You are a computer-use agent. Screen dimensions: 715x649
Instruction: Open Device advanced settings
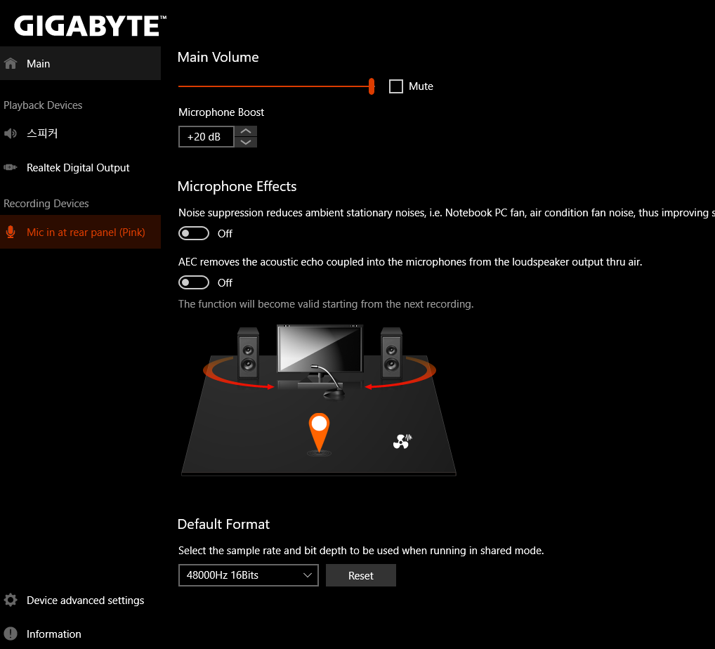point(80,601)
